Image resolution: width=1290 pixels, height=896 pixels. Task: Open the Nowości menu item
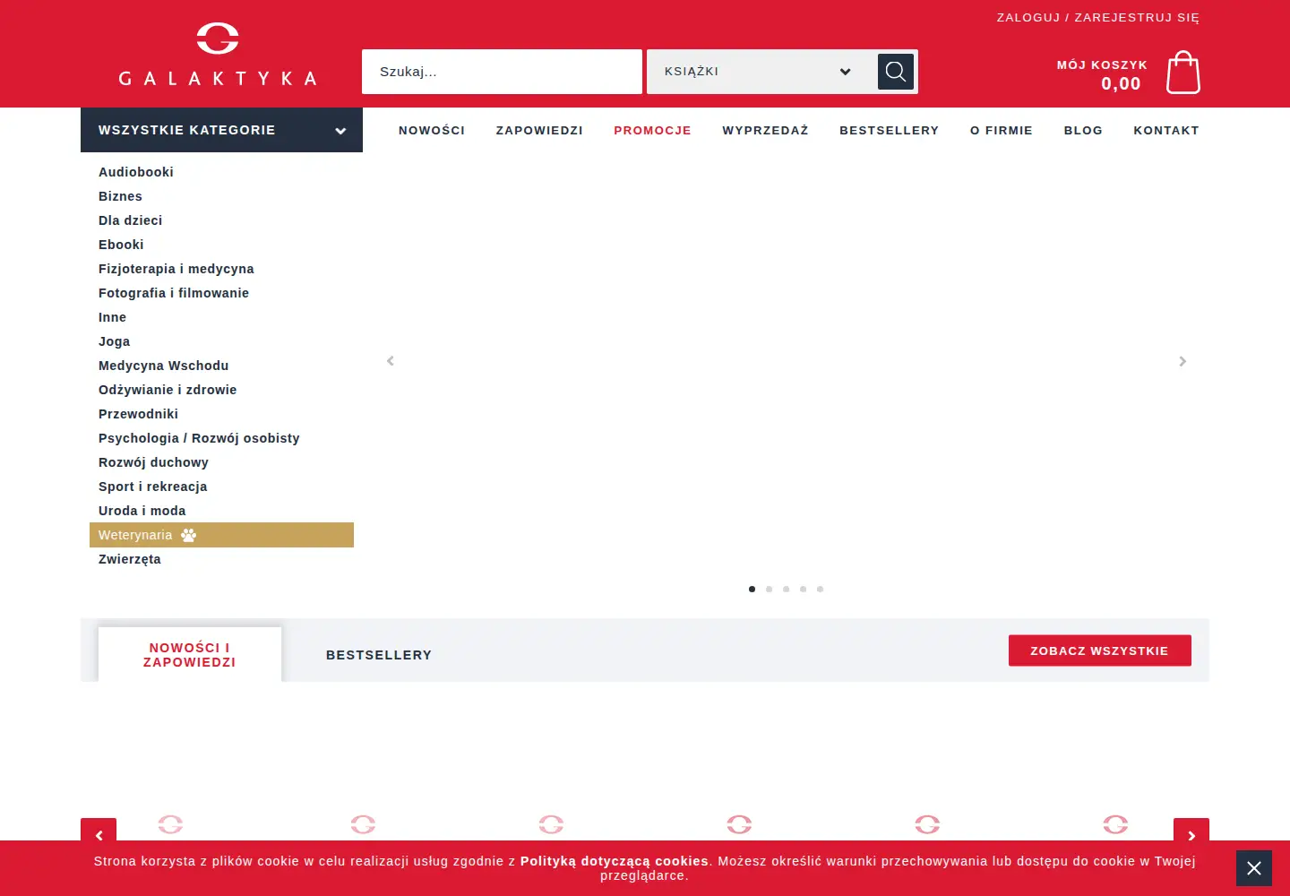[x=432, y=131]
